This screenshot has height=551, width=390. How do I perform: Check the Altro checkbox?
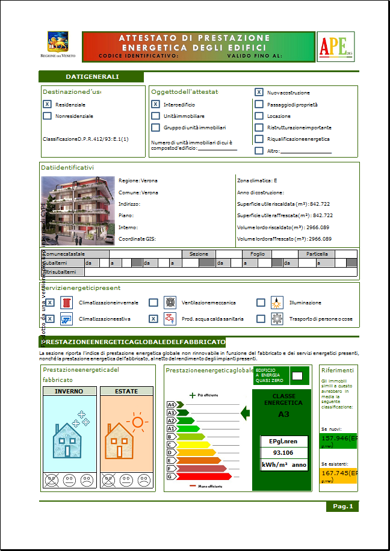tap(259, 151)
